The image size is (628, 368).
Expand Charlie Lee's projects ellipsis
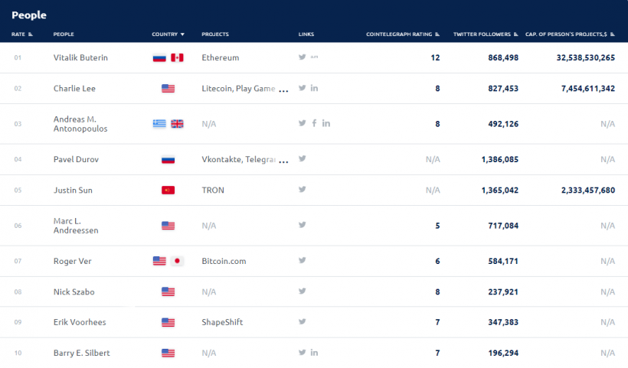283,90
